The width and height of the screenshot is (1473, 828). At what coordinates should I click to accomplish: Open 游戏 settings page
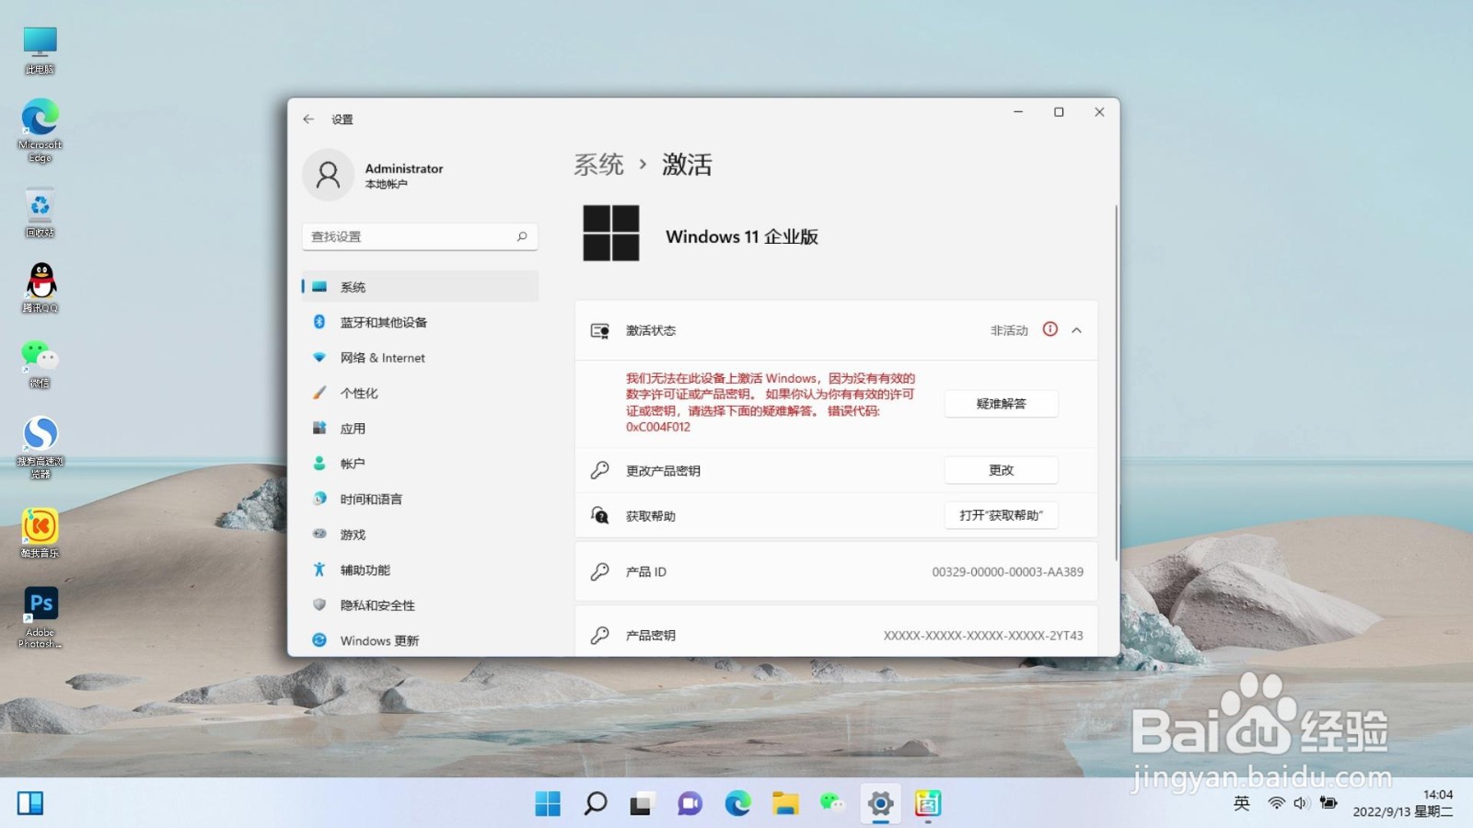click(420, 535)
